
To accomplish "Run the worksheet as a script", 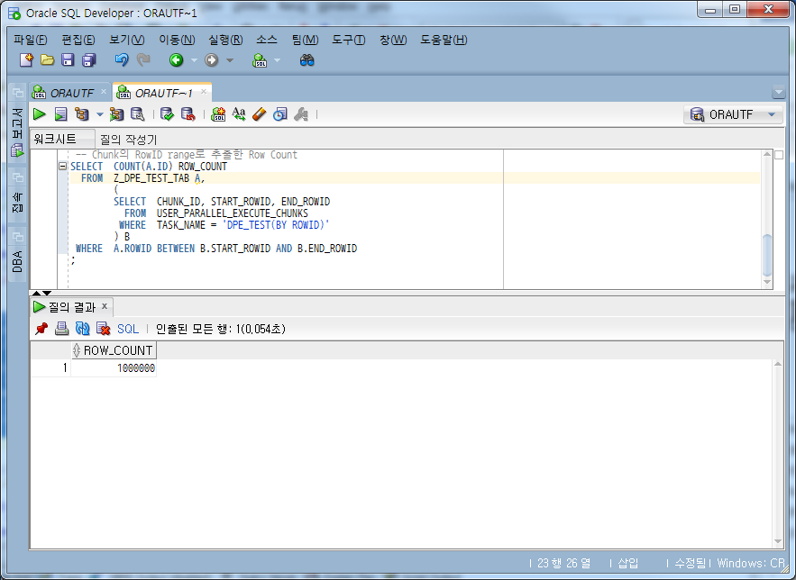I will pyautogui.click(x=59, y=113).
